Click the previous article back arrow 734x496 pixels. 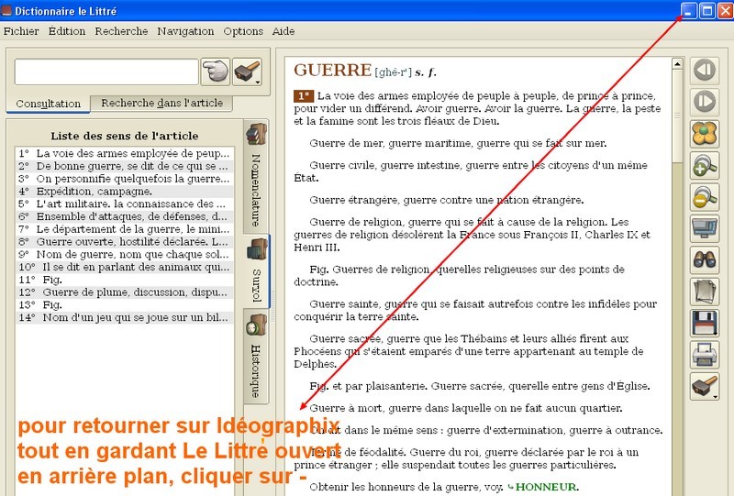pos(705,71)
